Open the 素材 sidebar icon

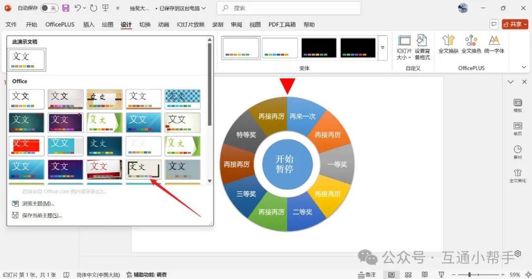(x=518, y=152)
